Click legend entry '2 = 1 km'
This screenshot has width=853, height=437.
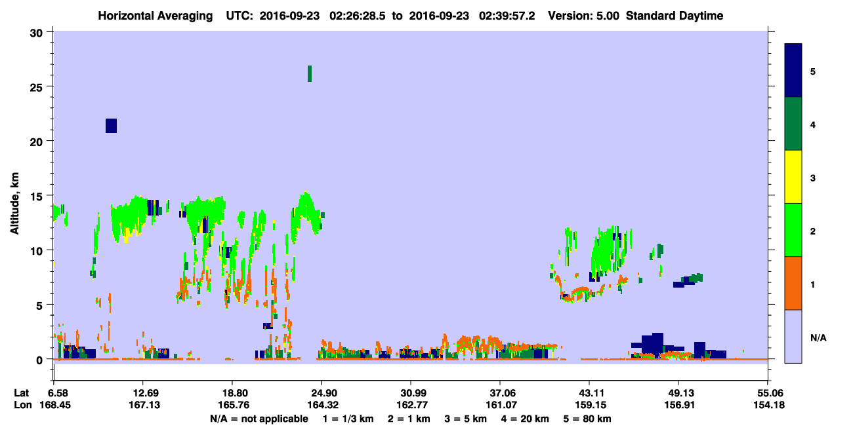coord(408,418)
